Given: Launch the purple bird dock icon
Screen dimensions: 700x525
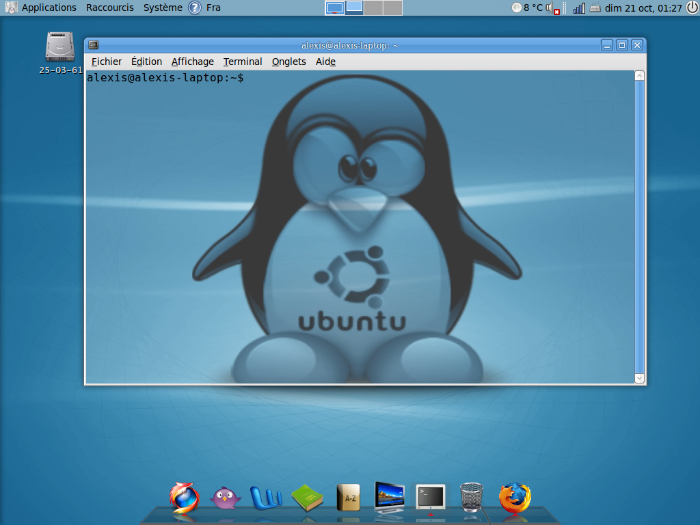Looking at the screenshot, I should (226, 498).
